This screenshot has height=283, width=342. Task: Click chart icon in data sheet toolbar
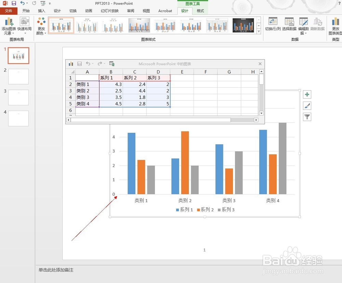pyautogui.click(x=71, y=64)
